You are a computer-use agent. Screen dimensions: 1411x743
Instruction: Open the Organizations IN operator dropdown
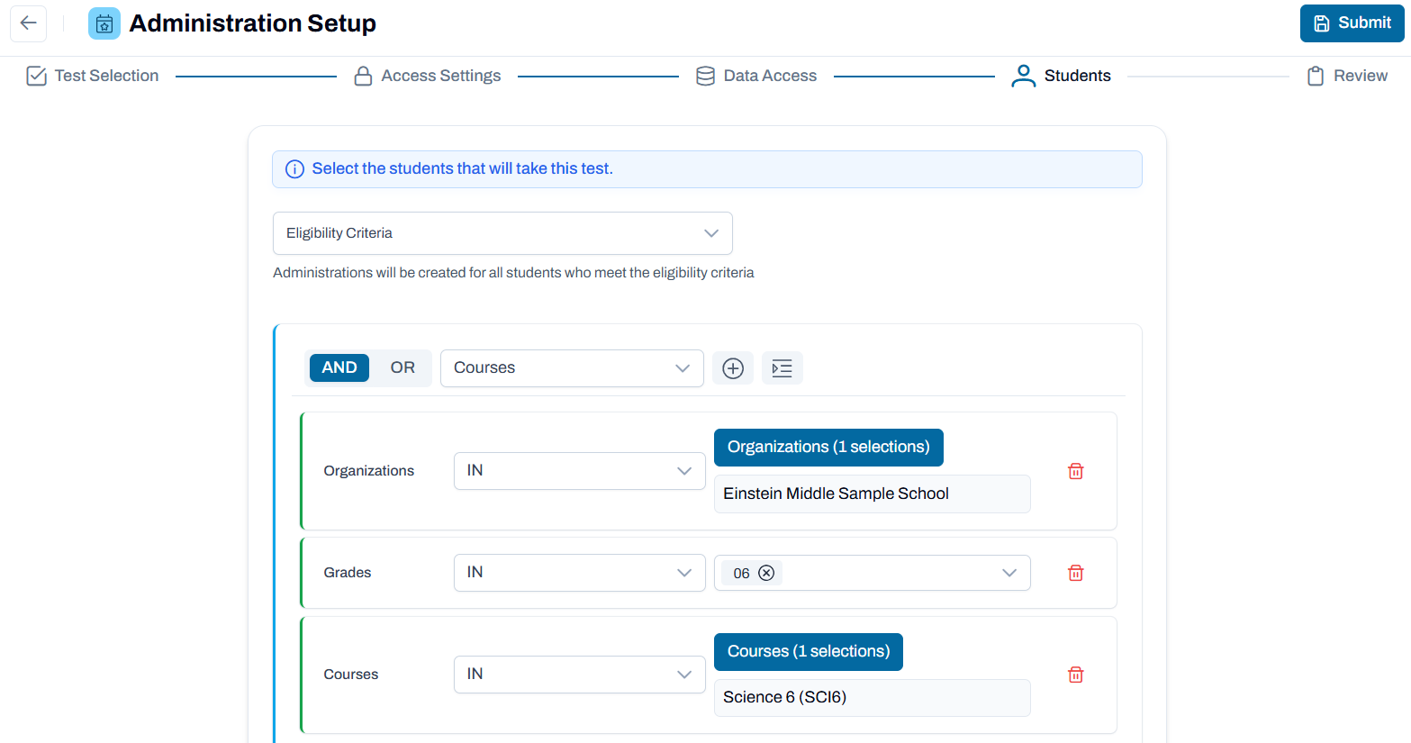point(579,471)
